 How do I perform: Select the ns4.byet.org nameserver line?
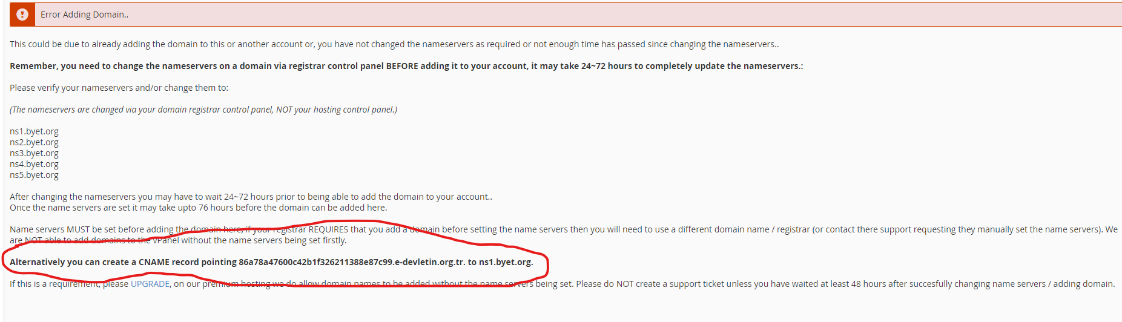pyautogui.click(x=34, y=164)
